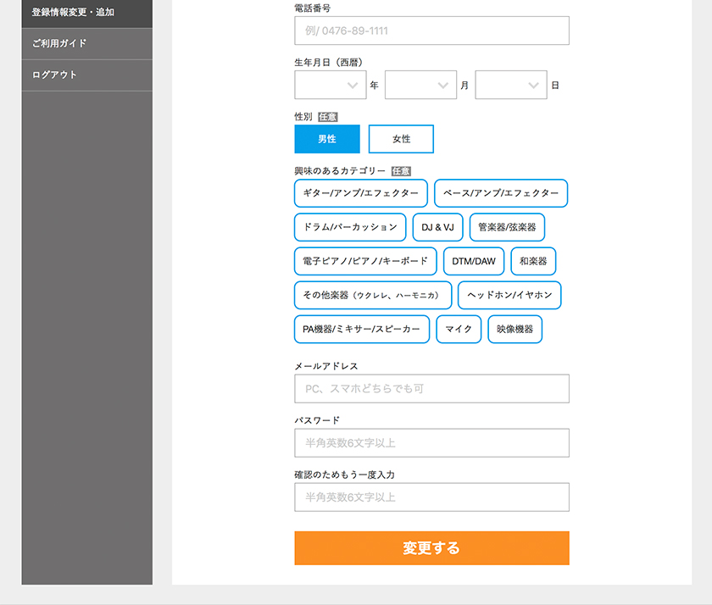712x605 pixels.
Task: Select the 男性 gender option
Action: tap(327, 139)
